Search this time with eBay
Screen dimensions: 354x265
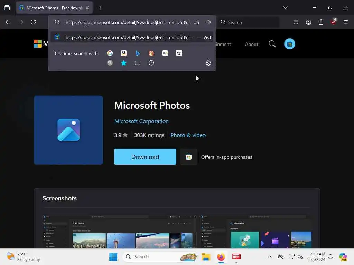click(x=165, y=53)
